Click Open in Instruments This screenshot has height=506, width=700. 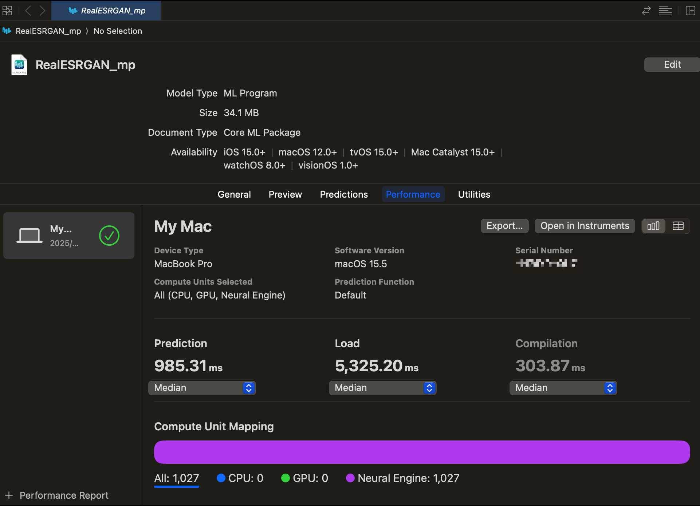585,226
